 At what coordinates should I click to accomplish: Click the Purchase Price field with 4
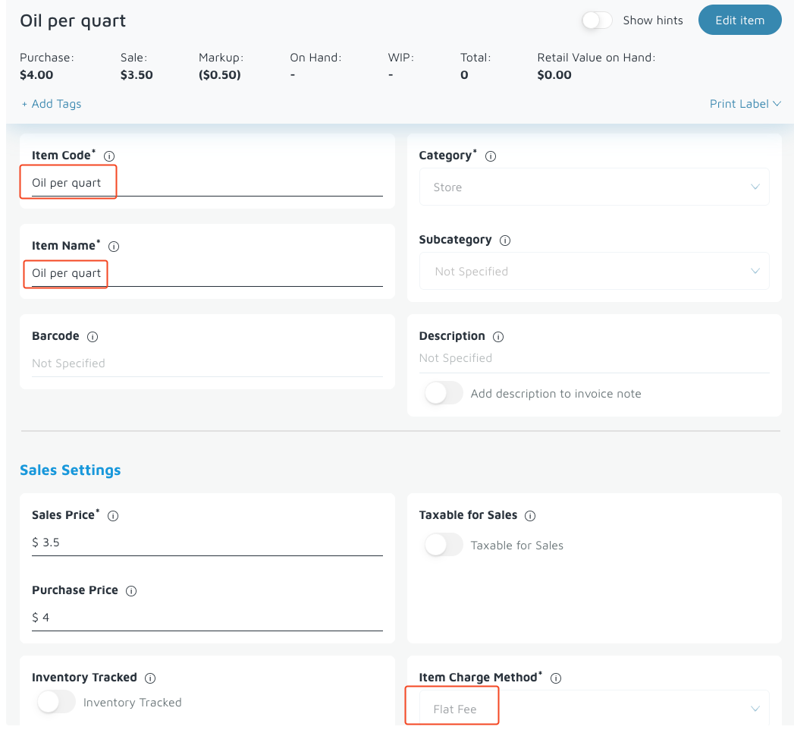[207, 618]
